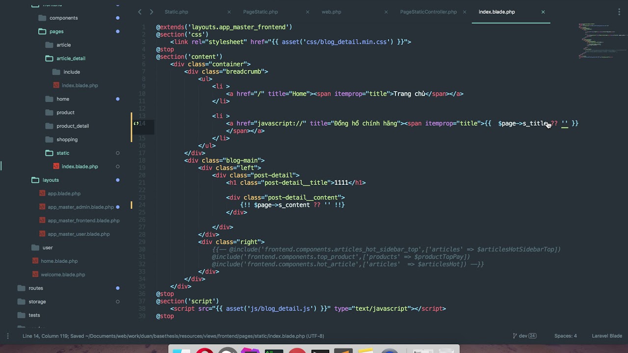This screenshot has height=353, width=628.
Task: Close the index.blade.php tab
Action: click(543, 12)
